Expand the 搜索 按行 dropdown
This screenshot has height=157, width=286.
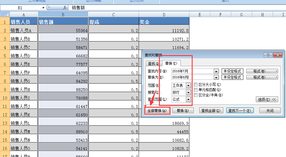tap(188, 92)
